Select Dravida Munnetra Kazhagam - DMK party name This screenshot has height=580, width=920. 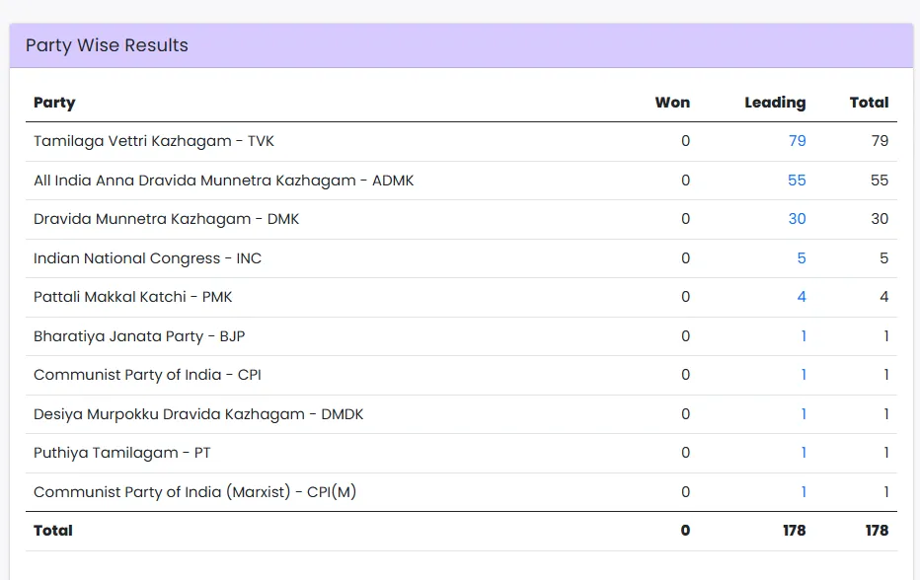(166, 219)
